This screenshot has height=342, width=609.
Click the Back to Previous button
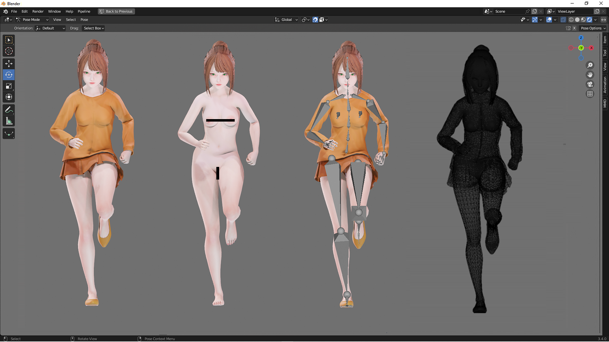pyautogui.click(x=116, y=11)
